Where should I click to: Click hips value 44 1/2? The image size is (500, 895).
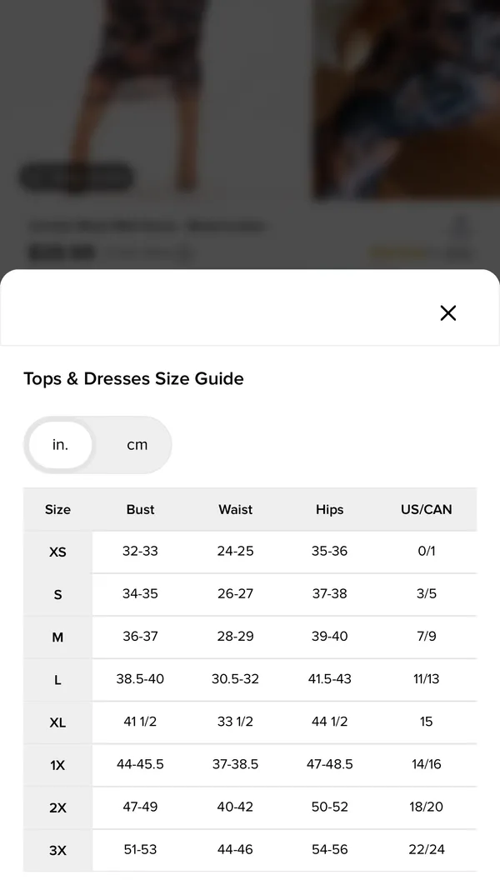(330, 722)
